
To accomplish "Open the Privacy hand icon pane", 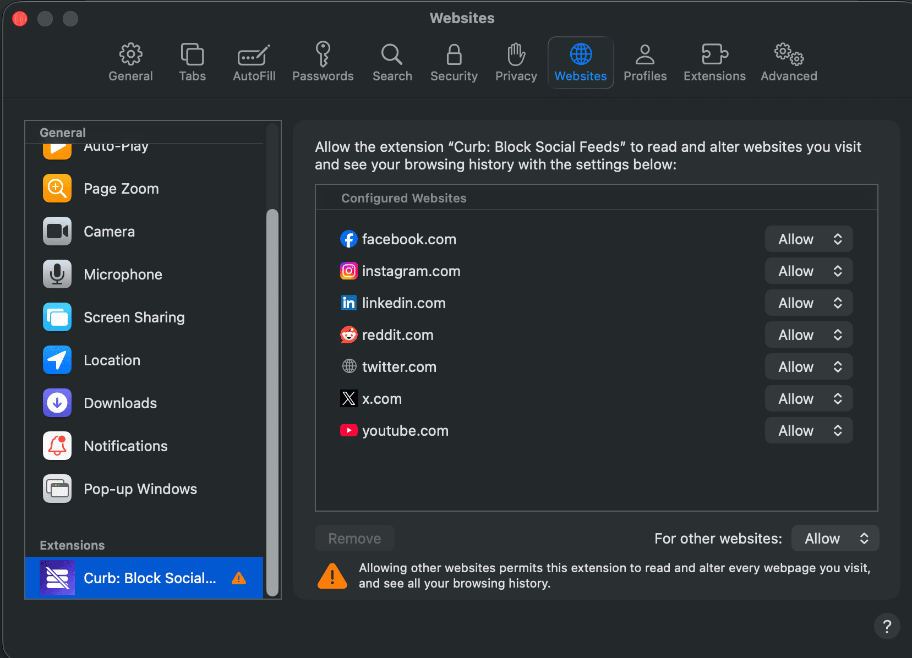I will [516, 63].
